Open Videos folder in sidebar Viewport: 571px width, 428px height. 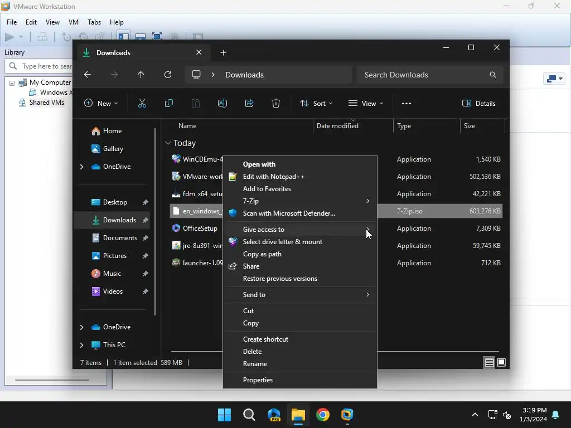coord(112,291)
